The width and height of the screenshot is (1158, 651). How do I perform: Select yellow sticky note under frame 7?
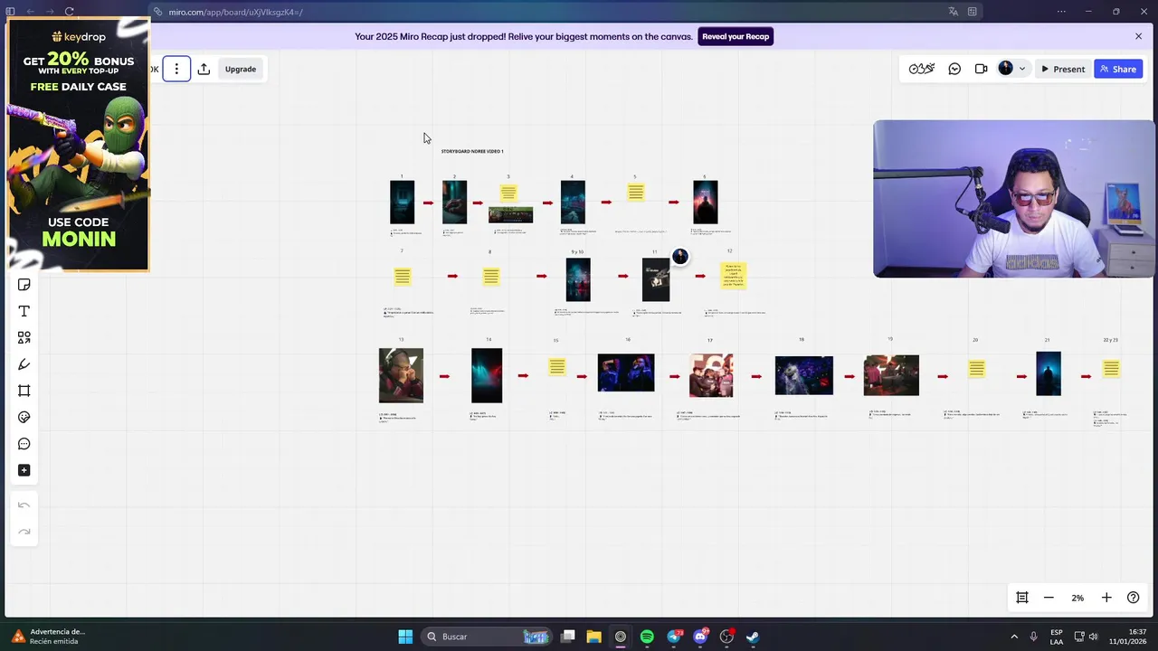click(403, 276)
